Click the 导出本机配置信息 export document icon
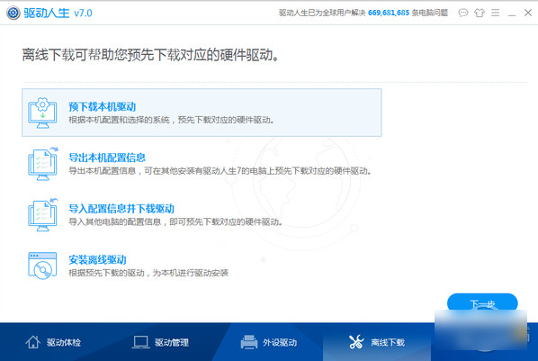Screen dimensions: 538x361 point(43,164)
